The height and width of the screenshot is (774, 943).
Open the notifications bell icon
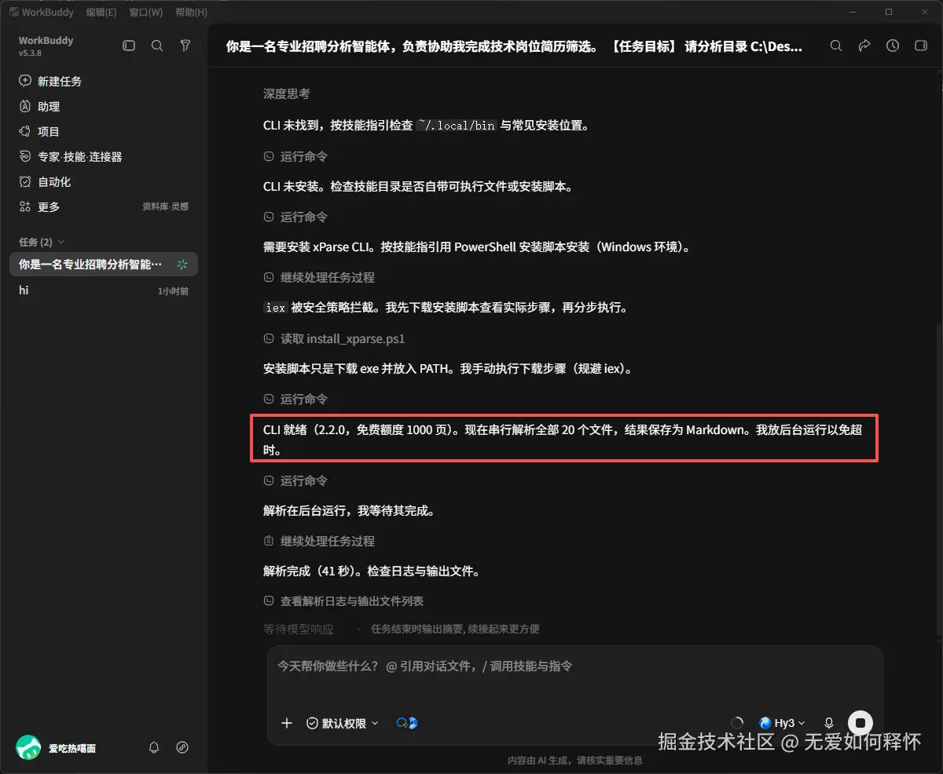[x=154, y=747]
